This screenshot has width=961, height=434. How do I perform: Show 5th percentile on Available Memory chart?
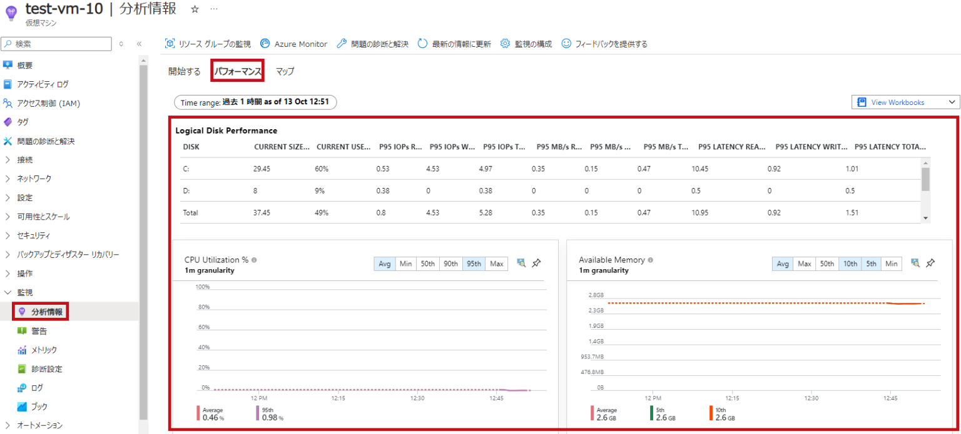pyautogui.click(x=871, y=263)
